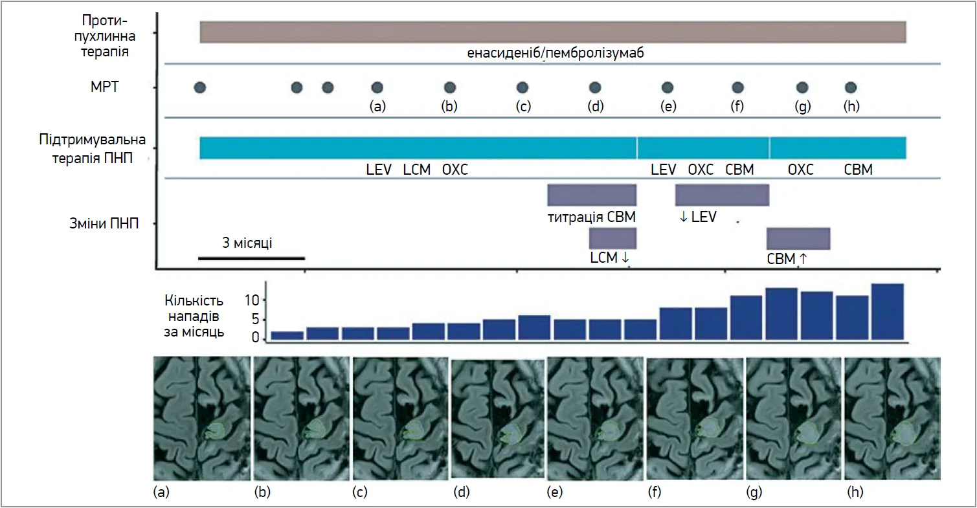Image resolution: width=977 pixels, height=508 pixels.
Task: Select MRI brain thumbnail (h)
Action: [893, 417]
